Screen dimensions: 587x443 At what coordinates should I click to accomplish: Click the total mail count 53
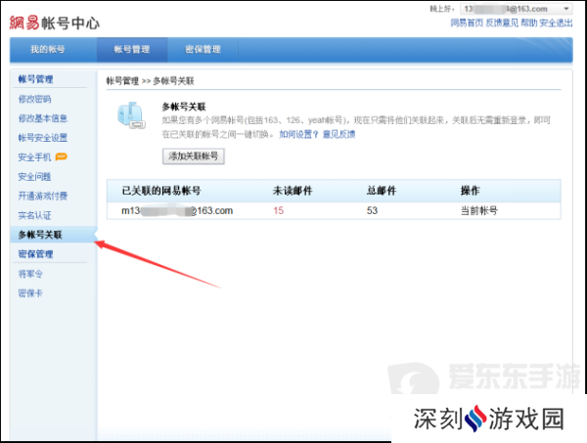point(372,210)
